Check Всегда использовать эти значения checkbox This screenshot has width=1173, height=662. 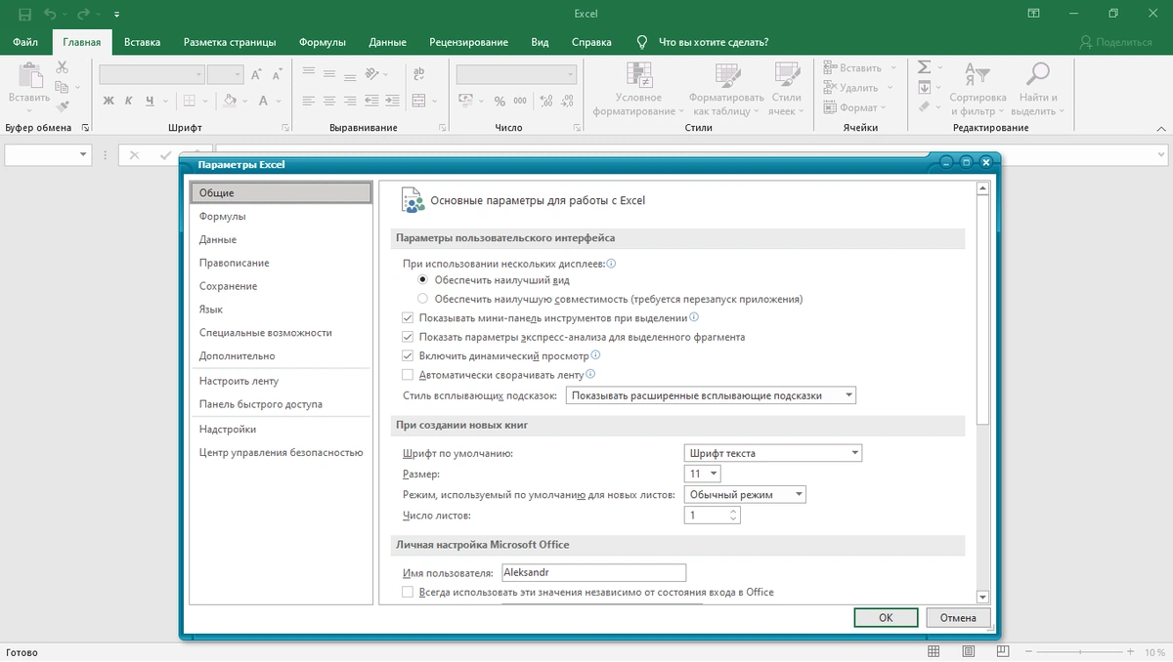click(x=409, y=592)
